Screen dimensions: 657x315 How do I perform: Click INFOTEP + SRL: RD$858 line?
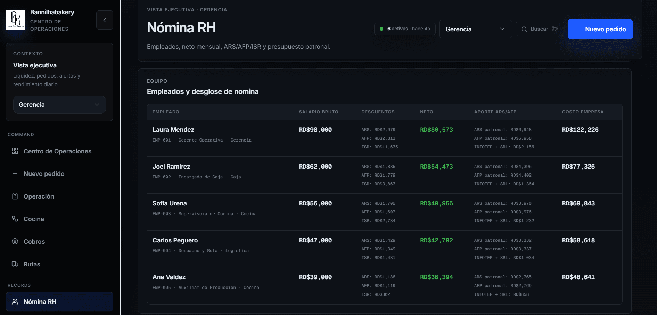click(x=501, y=294)
